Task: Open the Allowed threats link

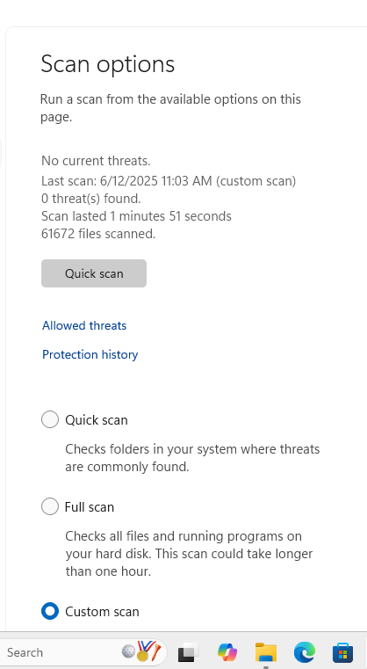Action: point(84,325)
